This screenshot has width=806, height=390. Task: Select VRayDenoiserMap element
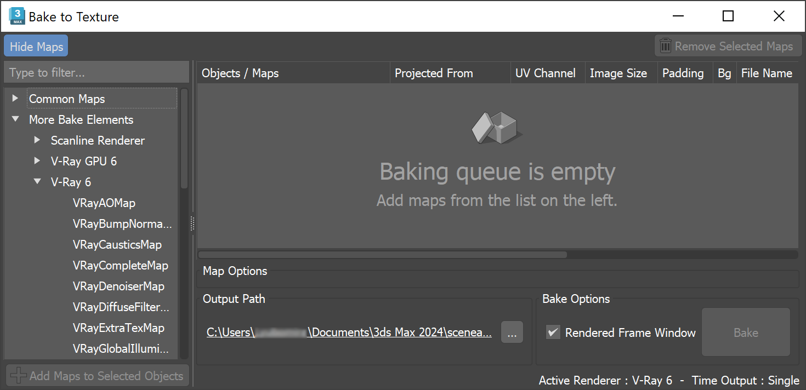[118, 286]
